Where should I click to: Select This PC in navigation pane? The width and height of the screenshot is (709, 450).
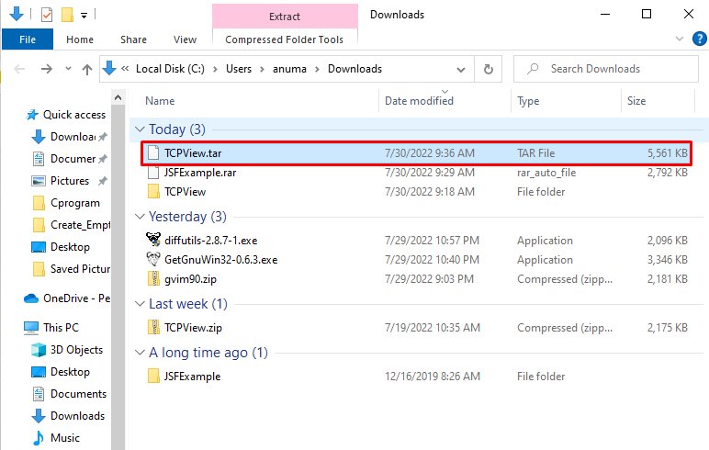pyautogui.click(x=61, y=328)
